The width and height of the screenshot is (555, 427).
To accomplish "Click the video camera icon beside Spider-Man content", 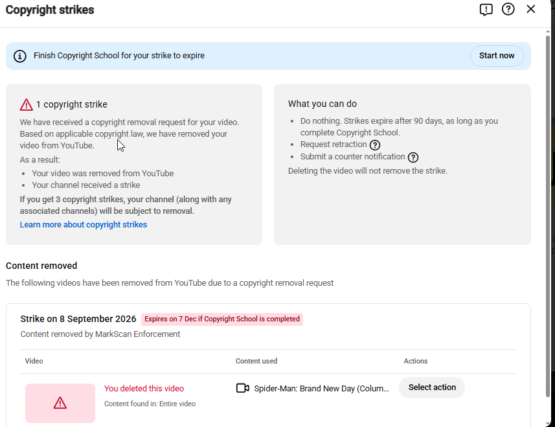I will (x=242, y=388).
